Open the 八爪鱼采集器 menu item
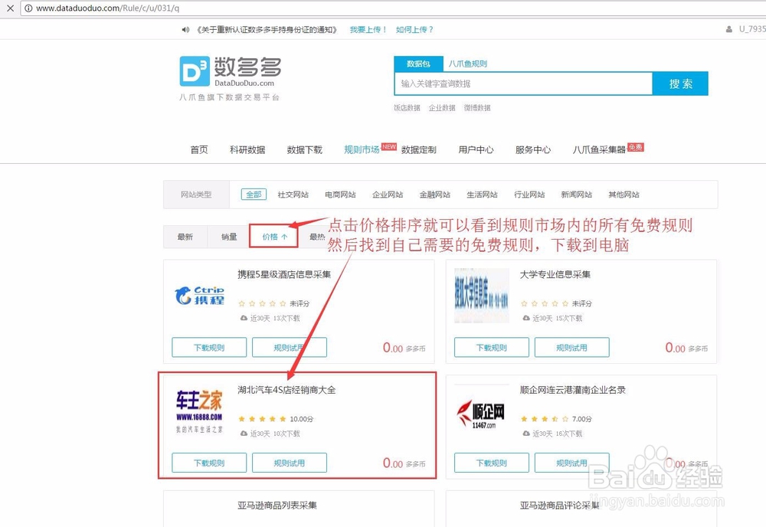 599,149
